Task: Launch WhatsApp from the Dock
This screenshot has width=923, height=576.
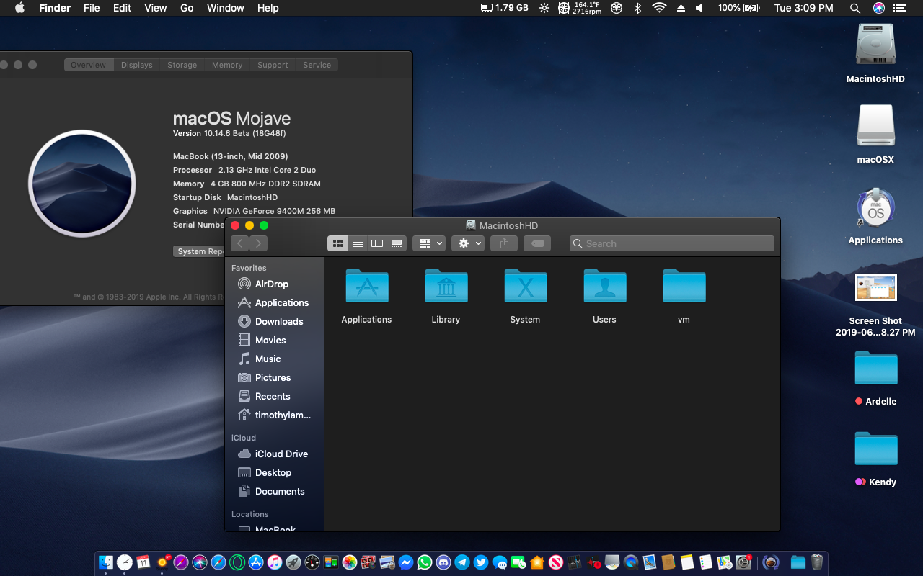Action: [x=424, y=562]
